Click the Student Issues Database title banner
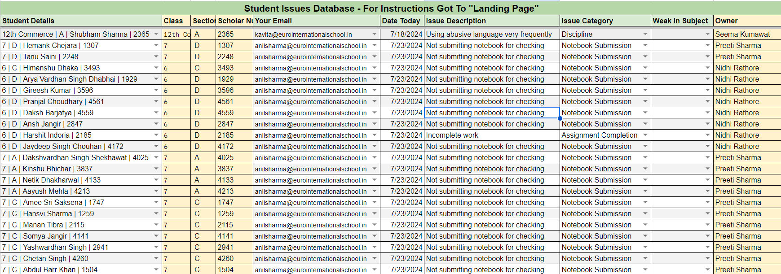The width and height of the screenshot is (781, 274). pyautogui.click(x=391, y=9)
